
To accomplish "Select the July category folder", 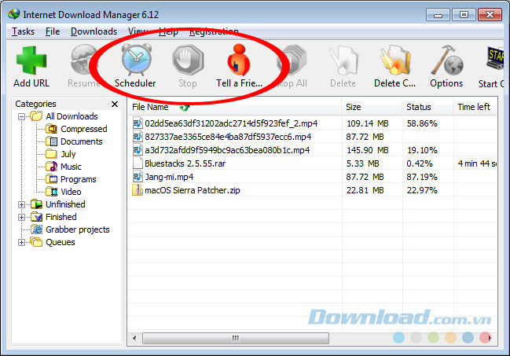I will pyautogui.click(x=68, y=154).
